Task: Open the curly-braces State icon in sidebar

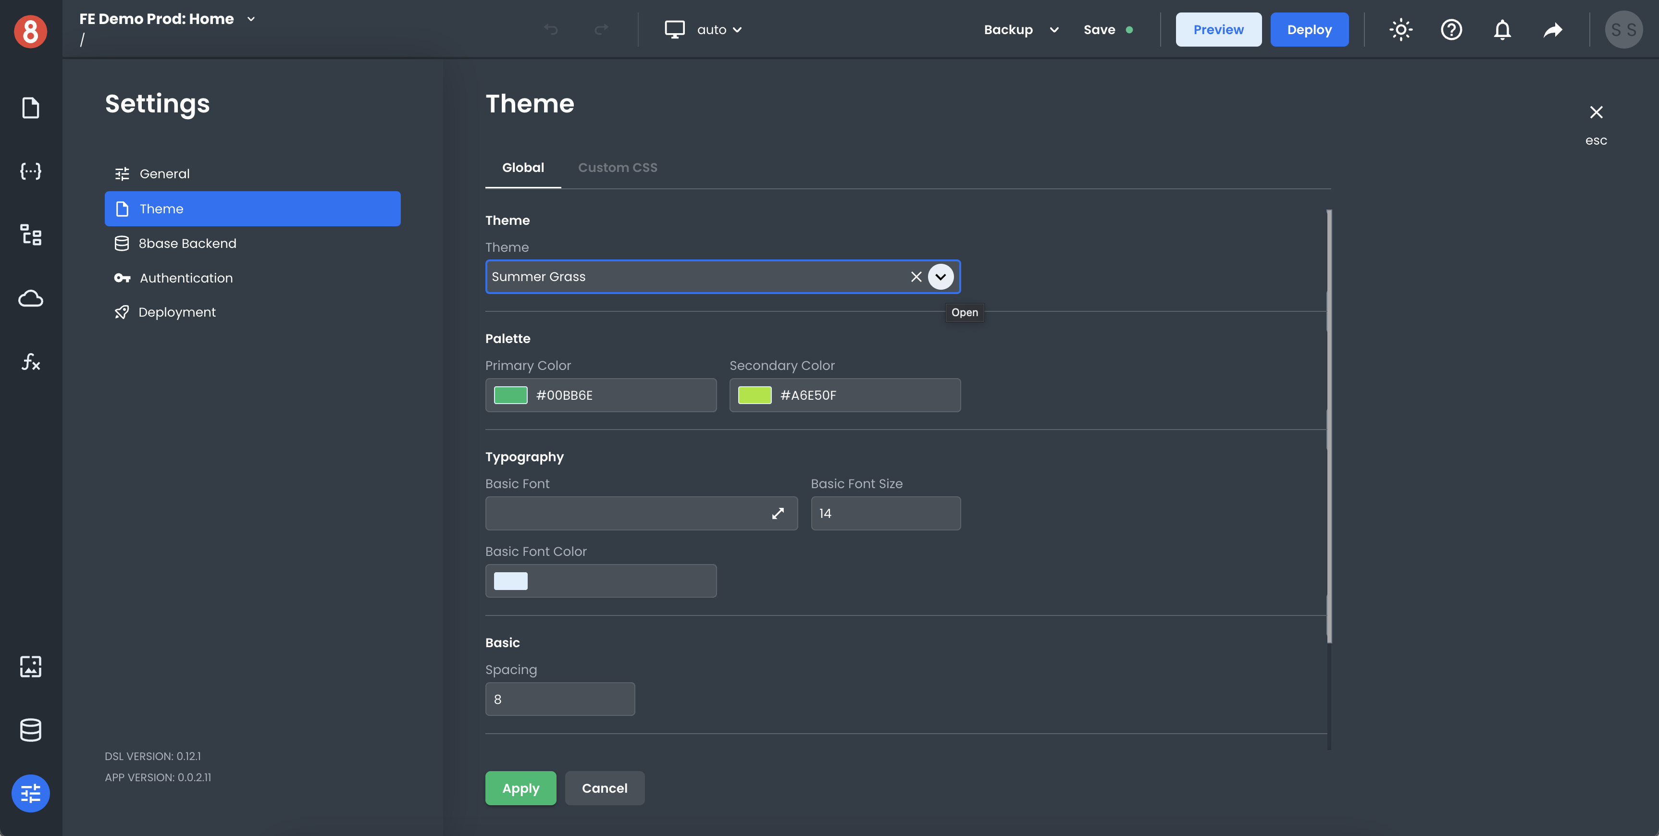Action: pos(30,171)
